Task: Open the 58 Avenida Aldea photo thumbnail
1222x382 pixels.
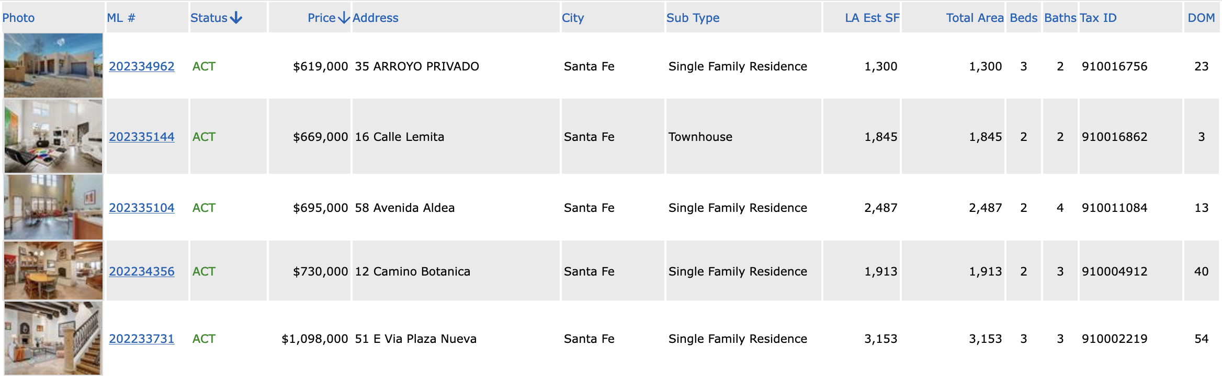Action: click(53, 207)
